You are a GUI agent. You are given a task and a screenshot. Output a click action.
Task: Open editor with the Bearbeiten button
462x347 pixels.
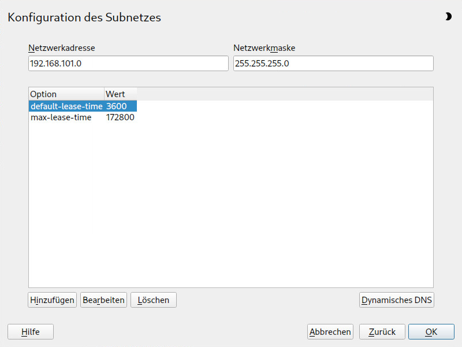(x=103, y=300)
